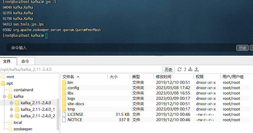
Task: Select the config folder icon
Action: [64, 88]
